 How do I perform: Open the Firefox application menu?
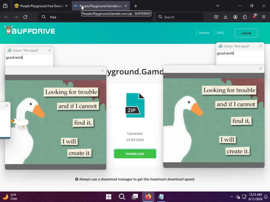tap(264, 17)
